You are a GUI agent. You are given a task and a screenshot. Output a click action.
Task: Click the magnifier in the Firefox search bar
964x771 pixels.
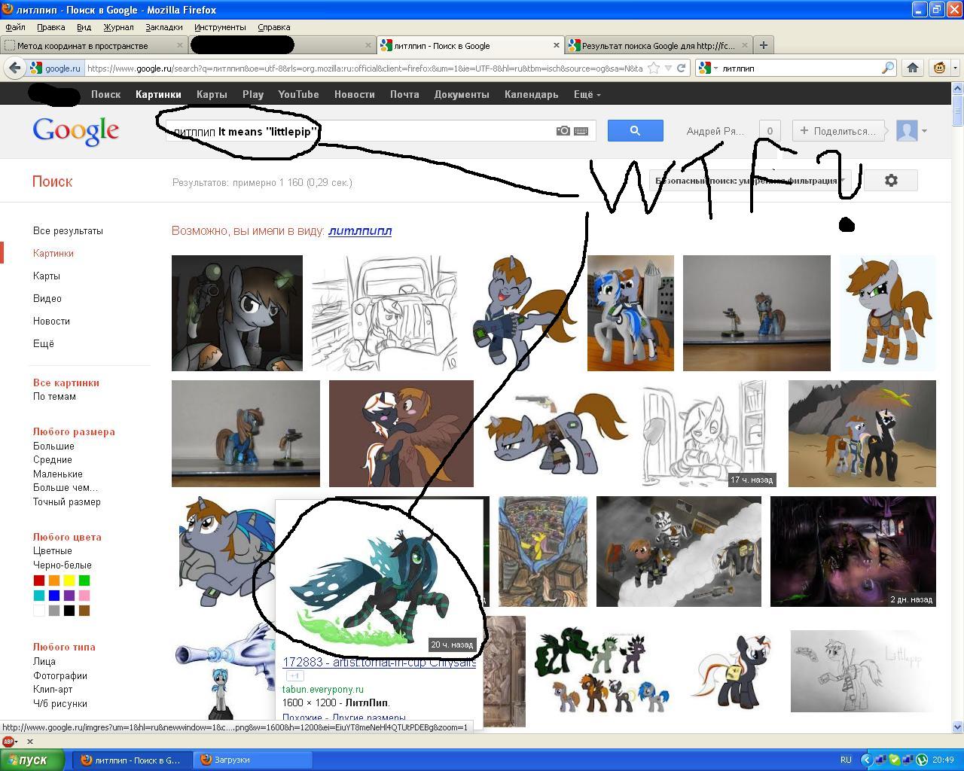(x=888, y=68)
